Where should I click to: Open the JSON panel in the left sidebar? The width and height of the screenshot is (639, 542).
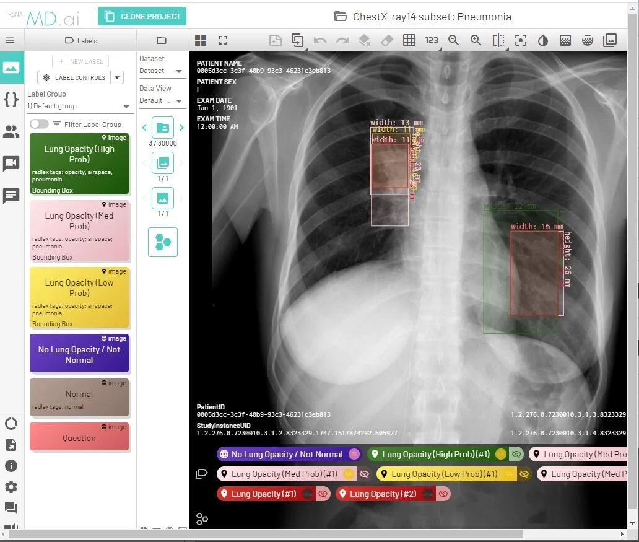click(x=11, y=99)
